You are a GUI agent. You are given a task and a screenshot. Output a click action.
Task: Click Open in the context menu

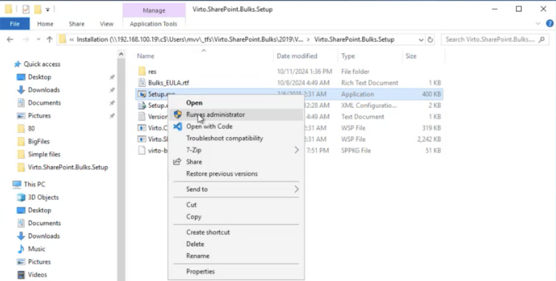coord(236,103)
